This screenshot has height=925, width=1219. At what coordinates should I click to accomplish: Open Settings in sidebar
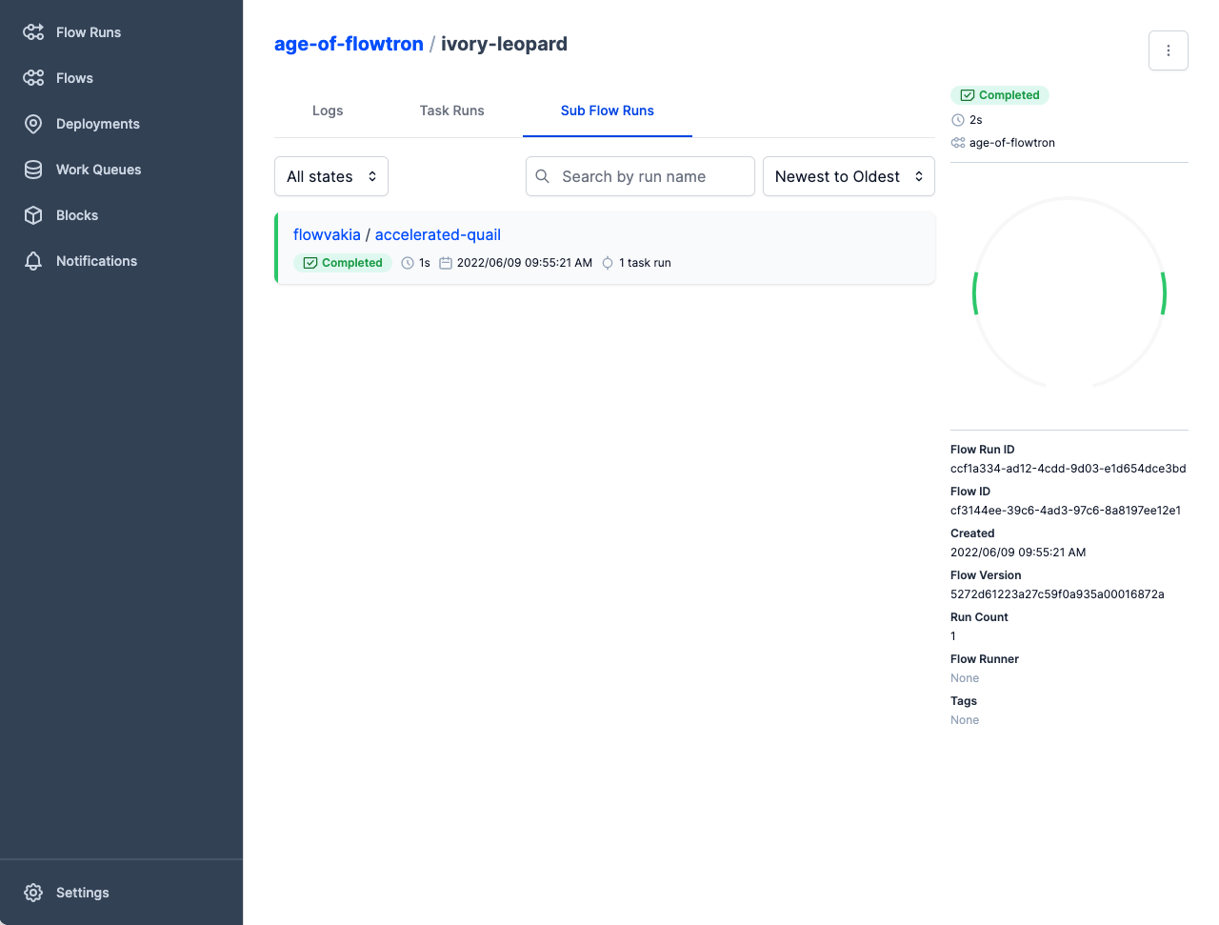pos(83,893)
